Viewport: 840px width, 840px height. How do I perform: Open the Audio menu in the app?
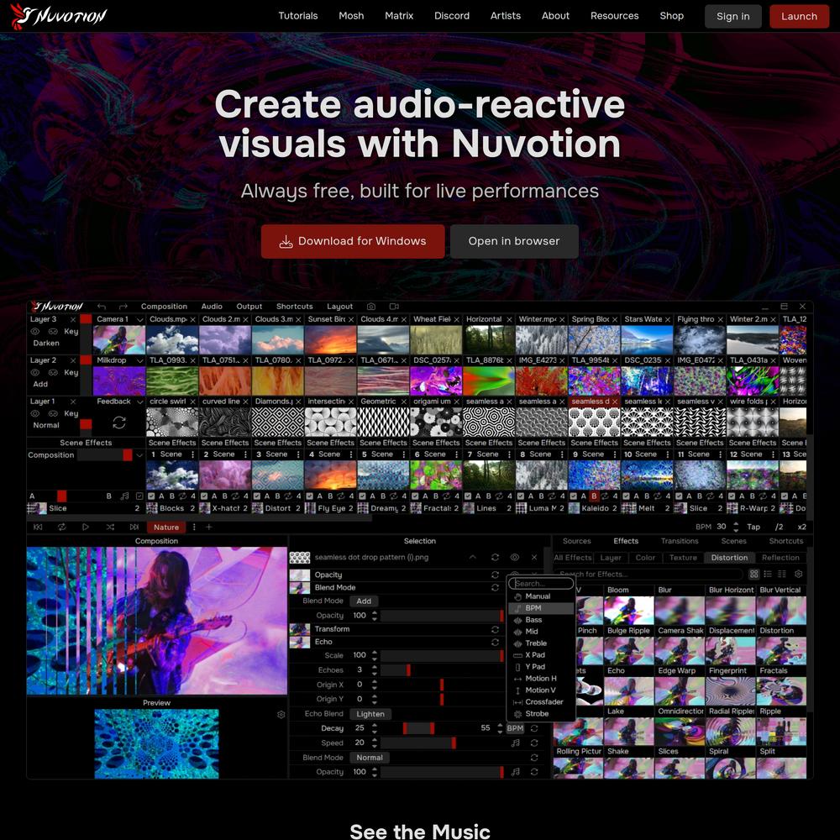pos(212,307)
